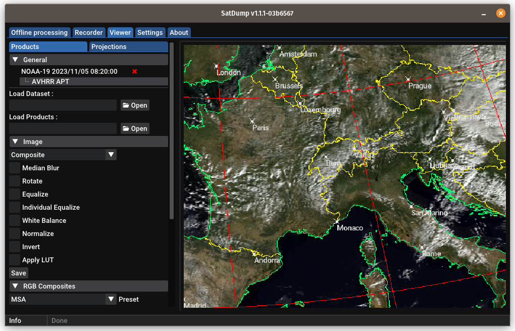Screen dimensions: 515x331
Task: Click the Brussels city marker on map
Action: point(275,79)
